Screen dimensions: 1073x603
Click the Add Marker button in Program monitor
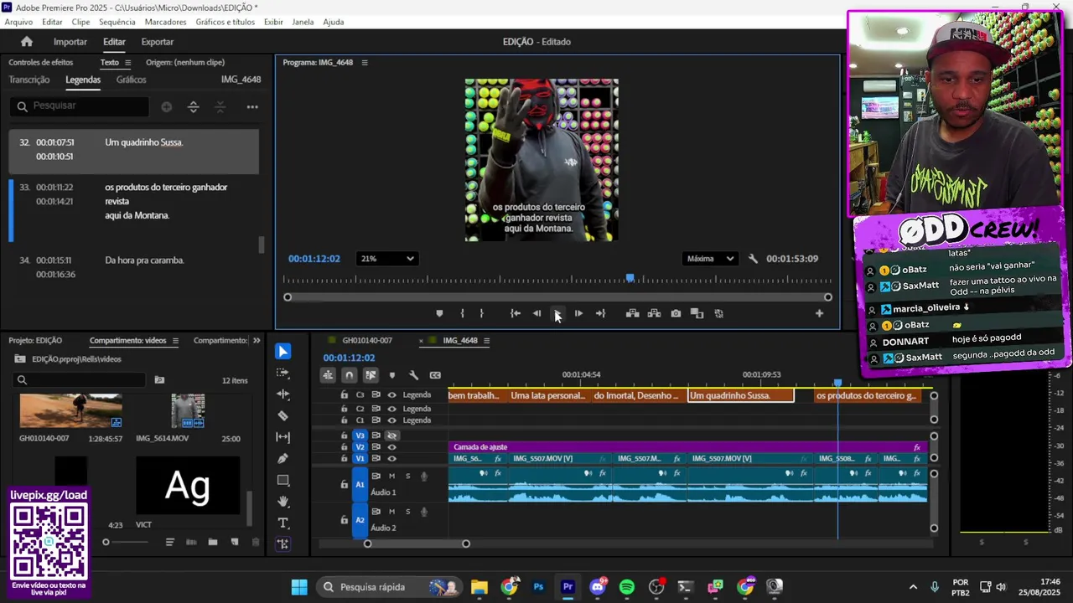click(439, 313)
